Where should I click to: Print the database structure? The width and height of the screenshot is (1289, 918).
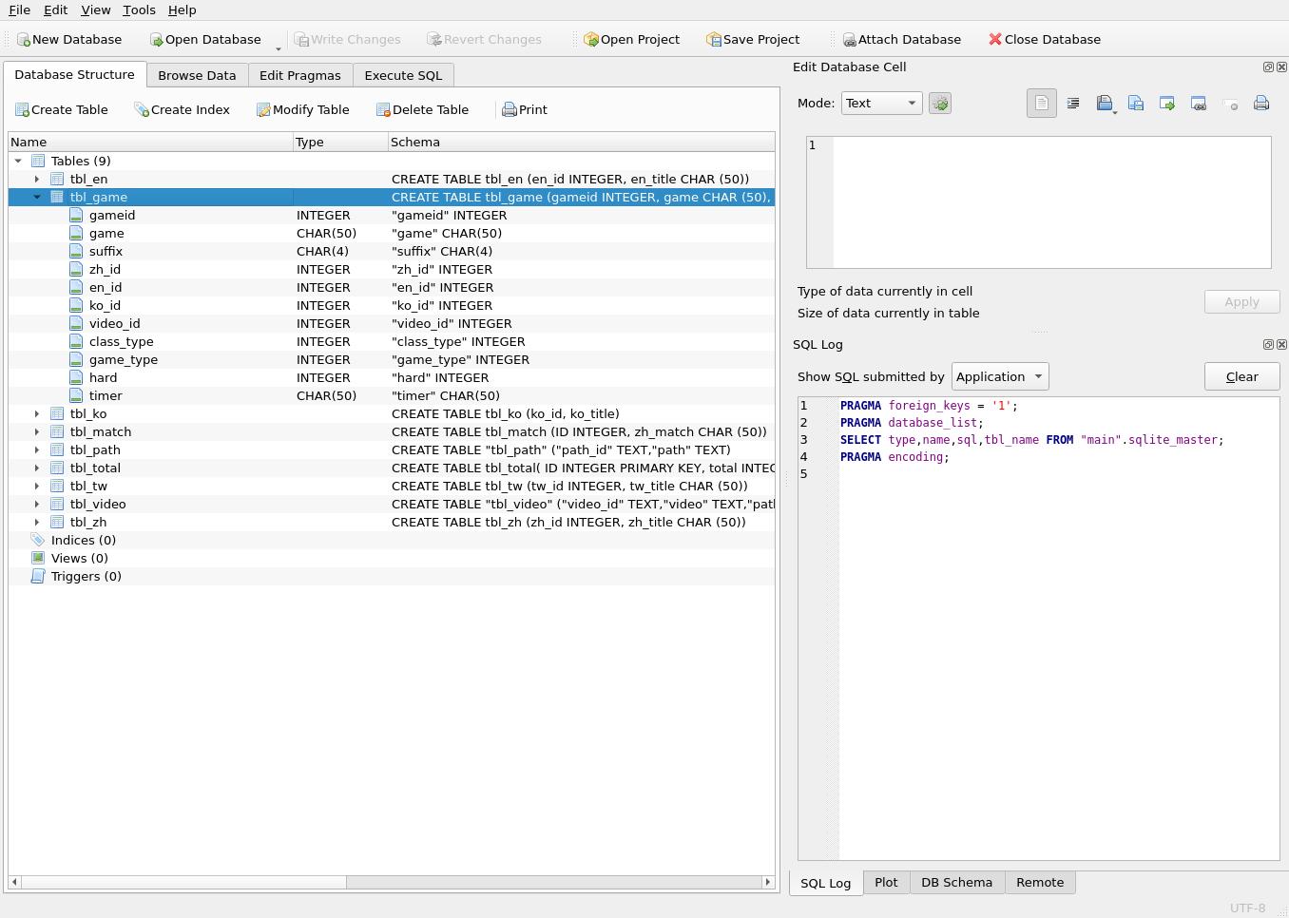point(524,110)
